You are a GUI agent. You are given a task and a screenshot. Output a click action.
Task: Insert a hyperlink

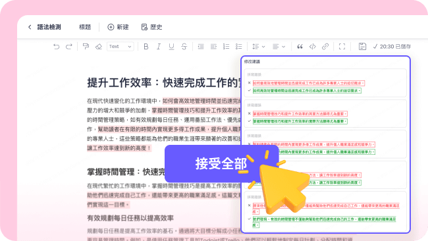tap(325, 46)
